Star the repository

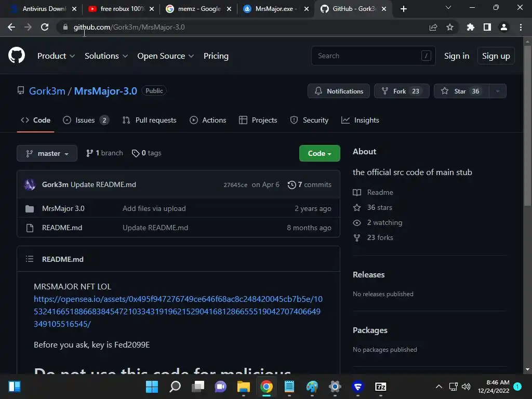[461, 91]
